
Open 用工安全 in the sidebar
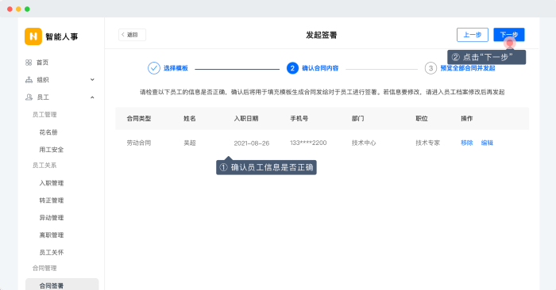tap(52, 150)
